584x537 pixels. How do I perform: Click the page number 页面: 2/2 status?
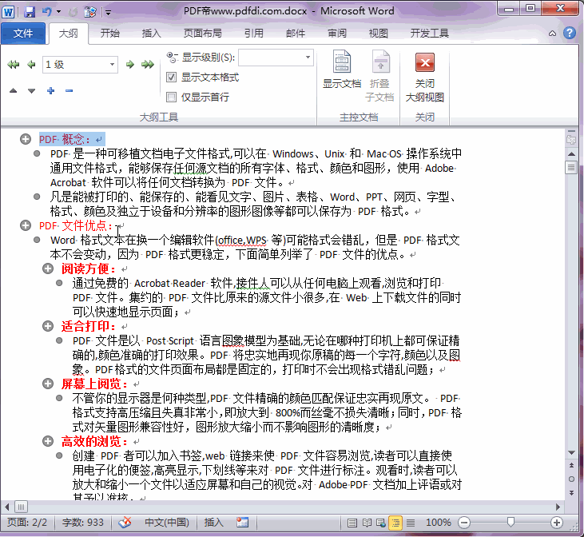point(27,523)
